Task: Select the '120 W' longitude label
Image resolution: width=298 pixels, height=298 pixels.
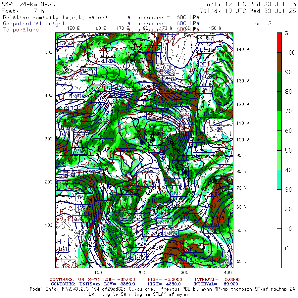Action: 242,104
